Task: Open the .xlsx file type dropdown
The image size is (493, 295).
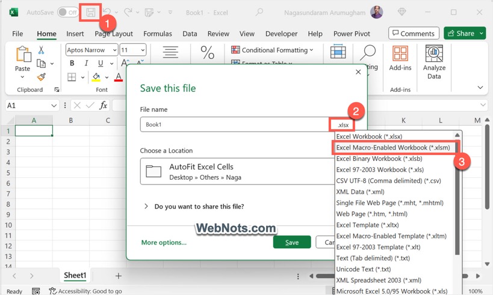Action: coord(342,125)
